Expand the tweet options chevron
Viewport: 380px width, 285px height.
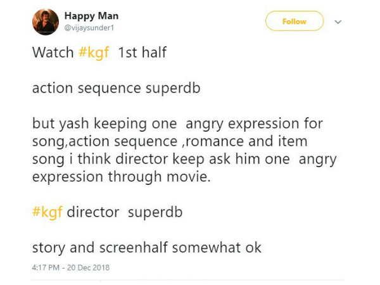click(x=338, y=22)
